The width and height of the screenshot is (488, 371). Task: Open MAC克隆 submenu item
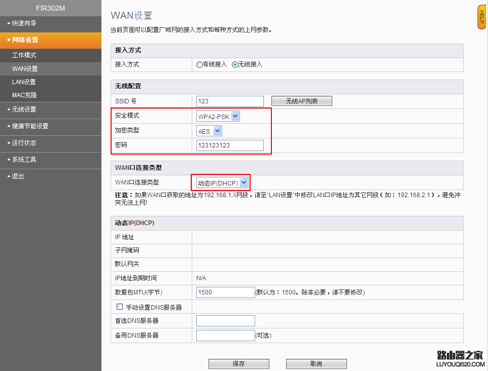[x=24, y=95]
